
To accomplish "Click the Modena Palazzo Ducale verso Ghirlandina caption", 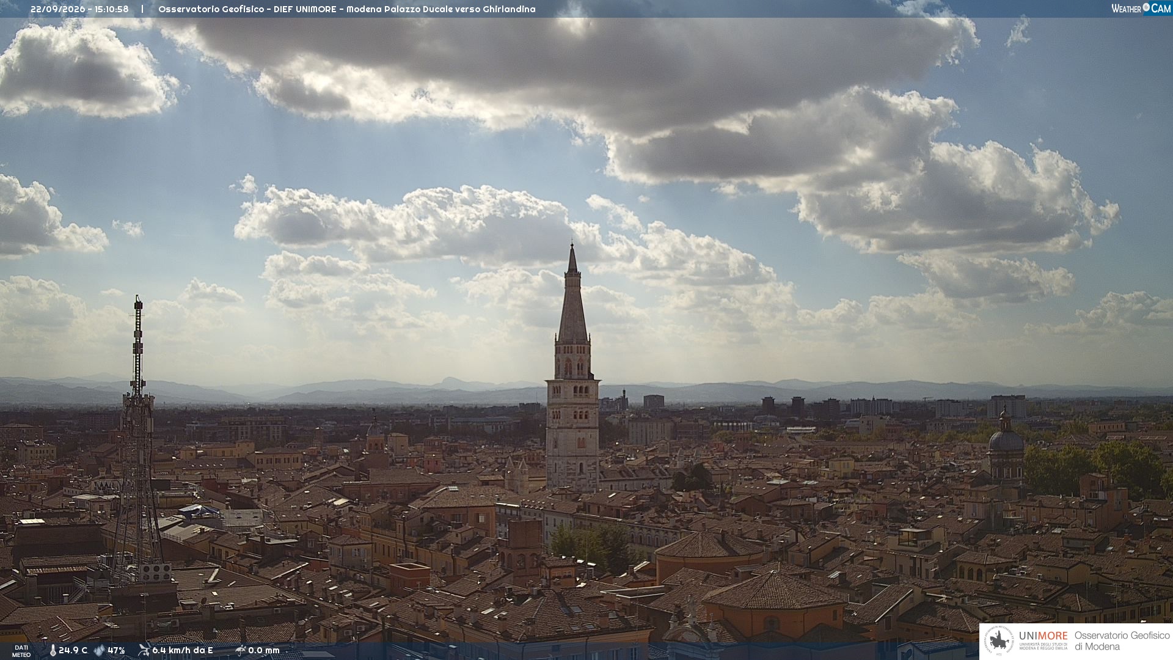I will pyautogui.click(x=440, y=9).
